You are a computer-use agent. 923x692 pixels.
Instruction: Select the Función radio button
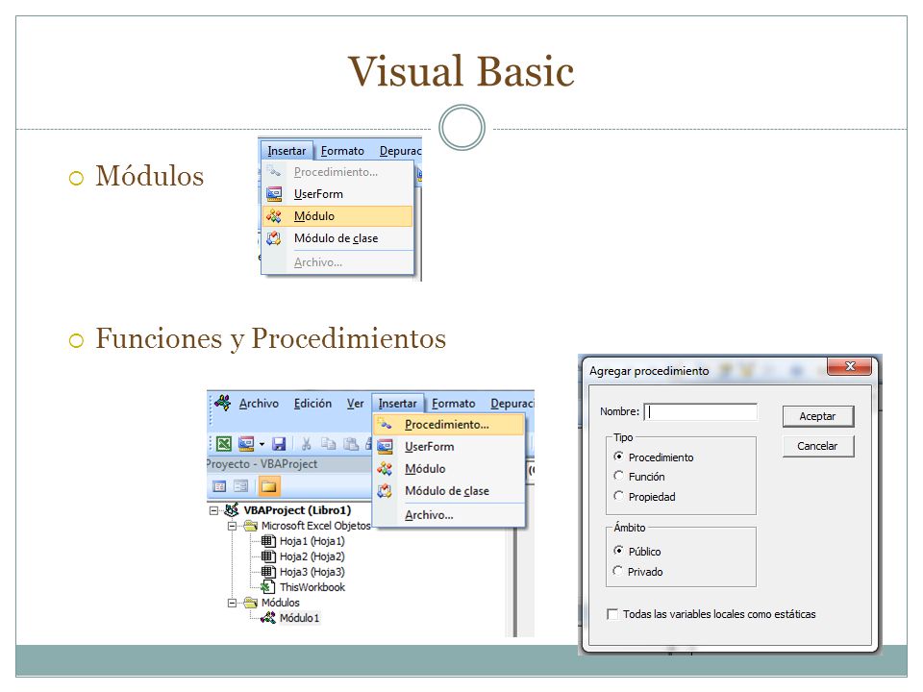pyautogui.click(x=618, y=476)
